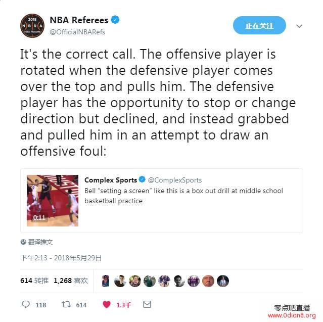Play the quoted 0:11 video thumbnail
Viewport: 323px width, 322px height.
(53, 201)
